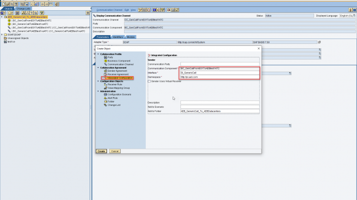Open the Parameters tab
Image resolution: width=357 pixels, height=200 pixels.
[103, 37]
